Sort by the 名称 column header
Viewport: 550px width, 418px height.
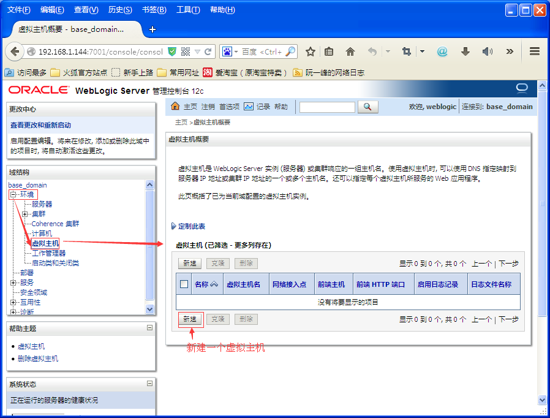point(206,284)
